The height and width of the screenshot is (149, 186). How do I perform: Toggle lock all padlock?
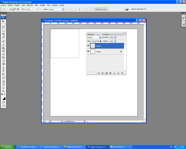point(100,41)
